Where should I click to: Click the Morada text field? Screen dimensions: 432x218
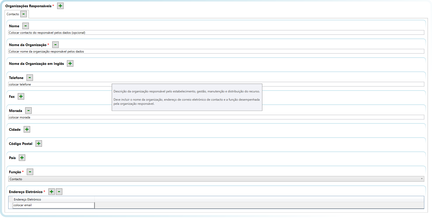[x=216, y=117]
